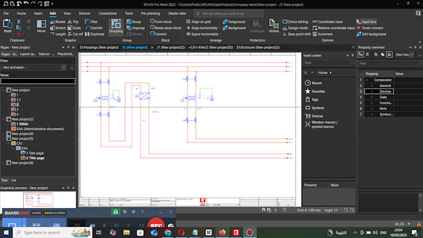Expand the General property row
The width and height of the screenshot is (423, 238).
(x=371, y=86)
